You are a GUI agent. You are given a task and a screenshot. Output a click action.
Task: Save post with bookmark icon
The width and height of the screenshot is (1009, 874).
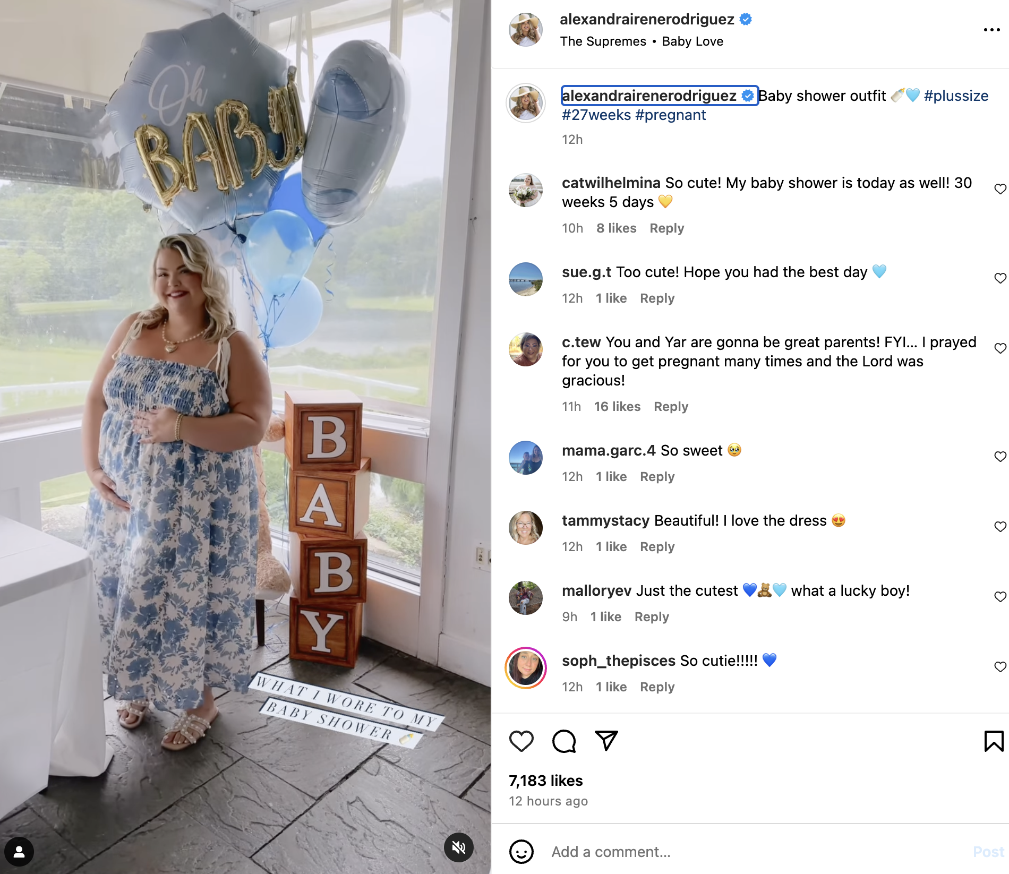[x=994, y=741]
